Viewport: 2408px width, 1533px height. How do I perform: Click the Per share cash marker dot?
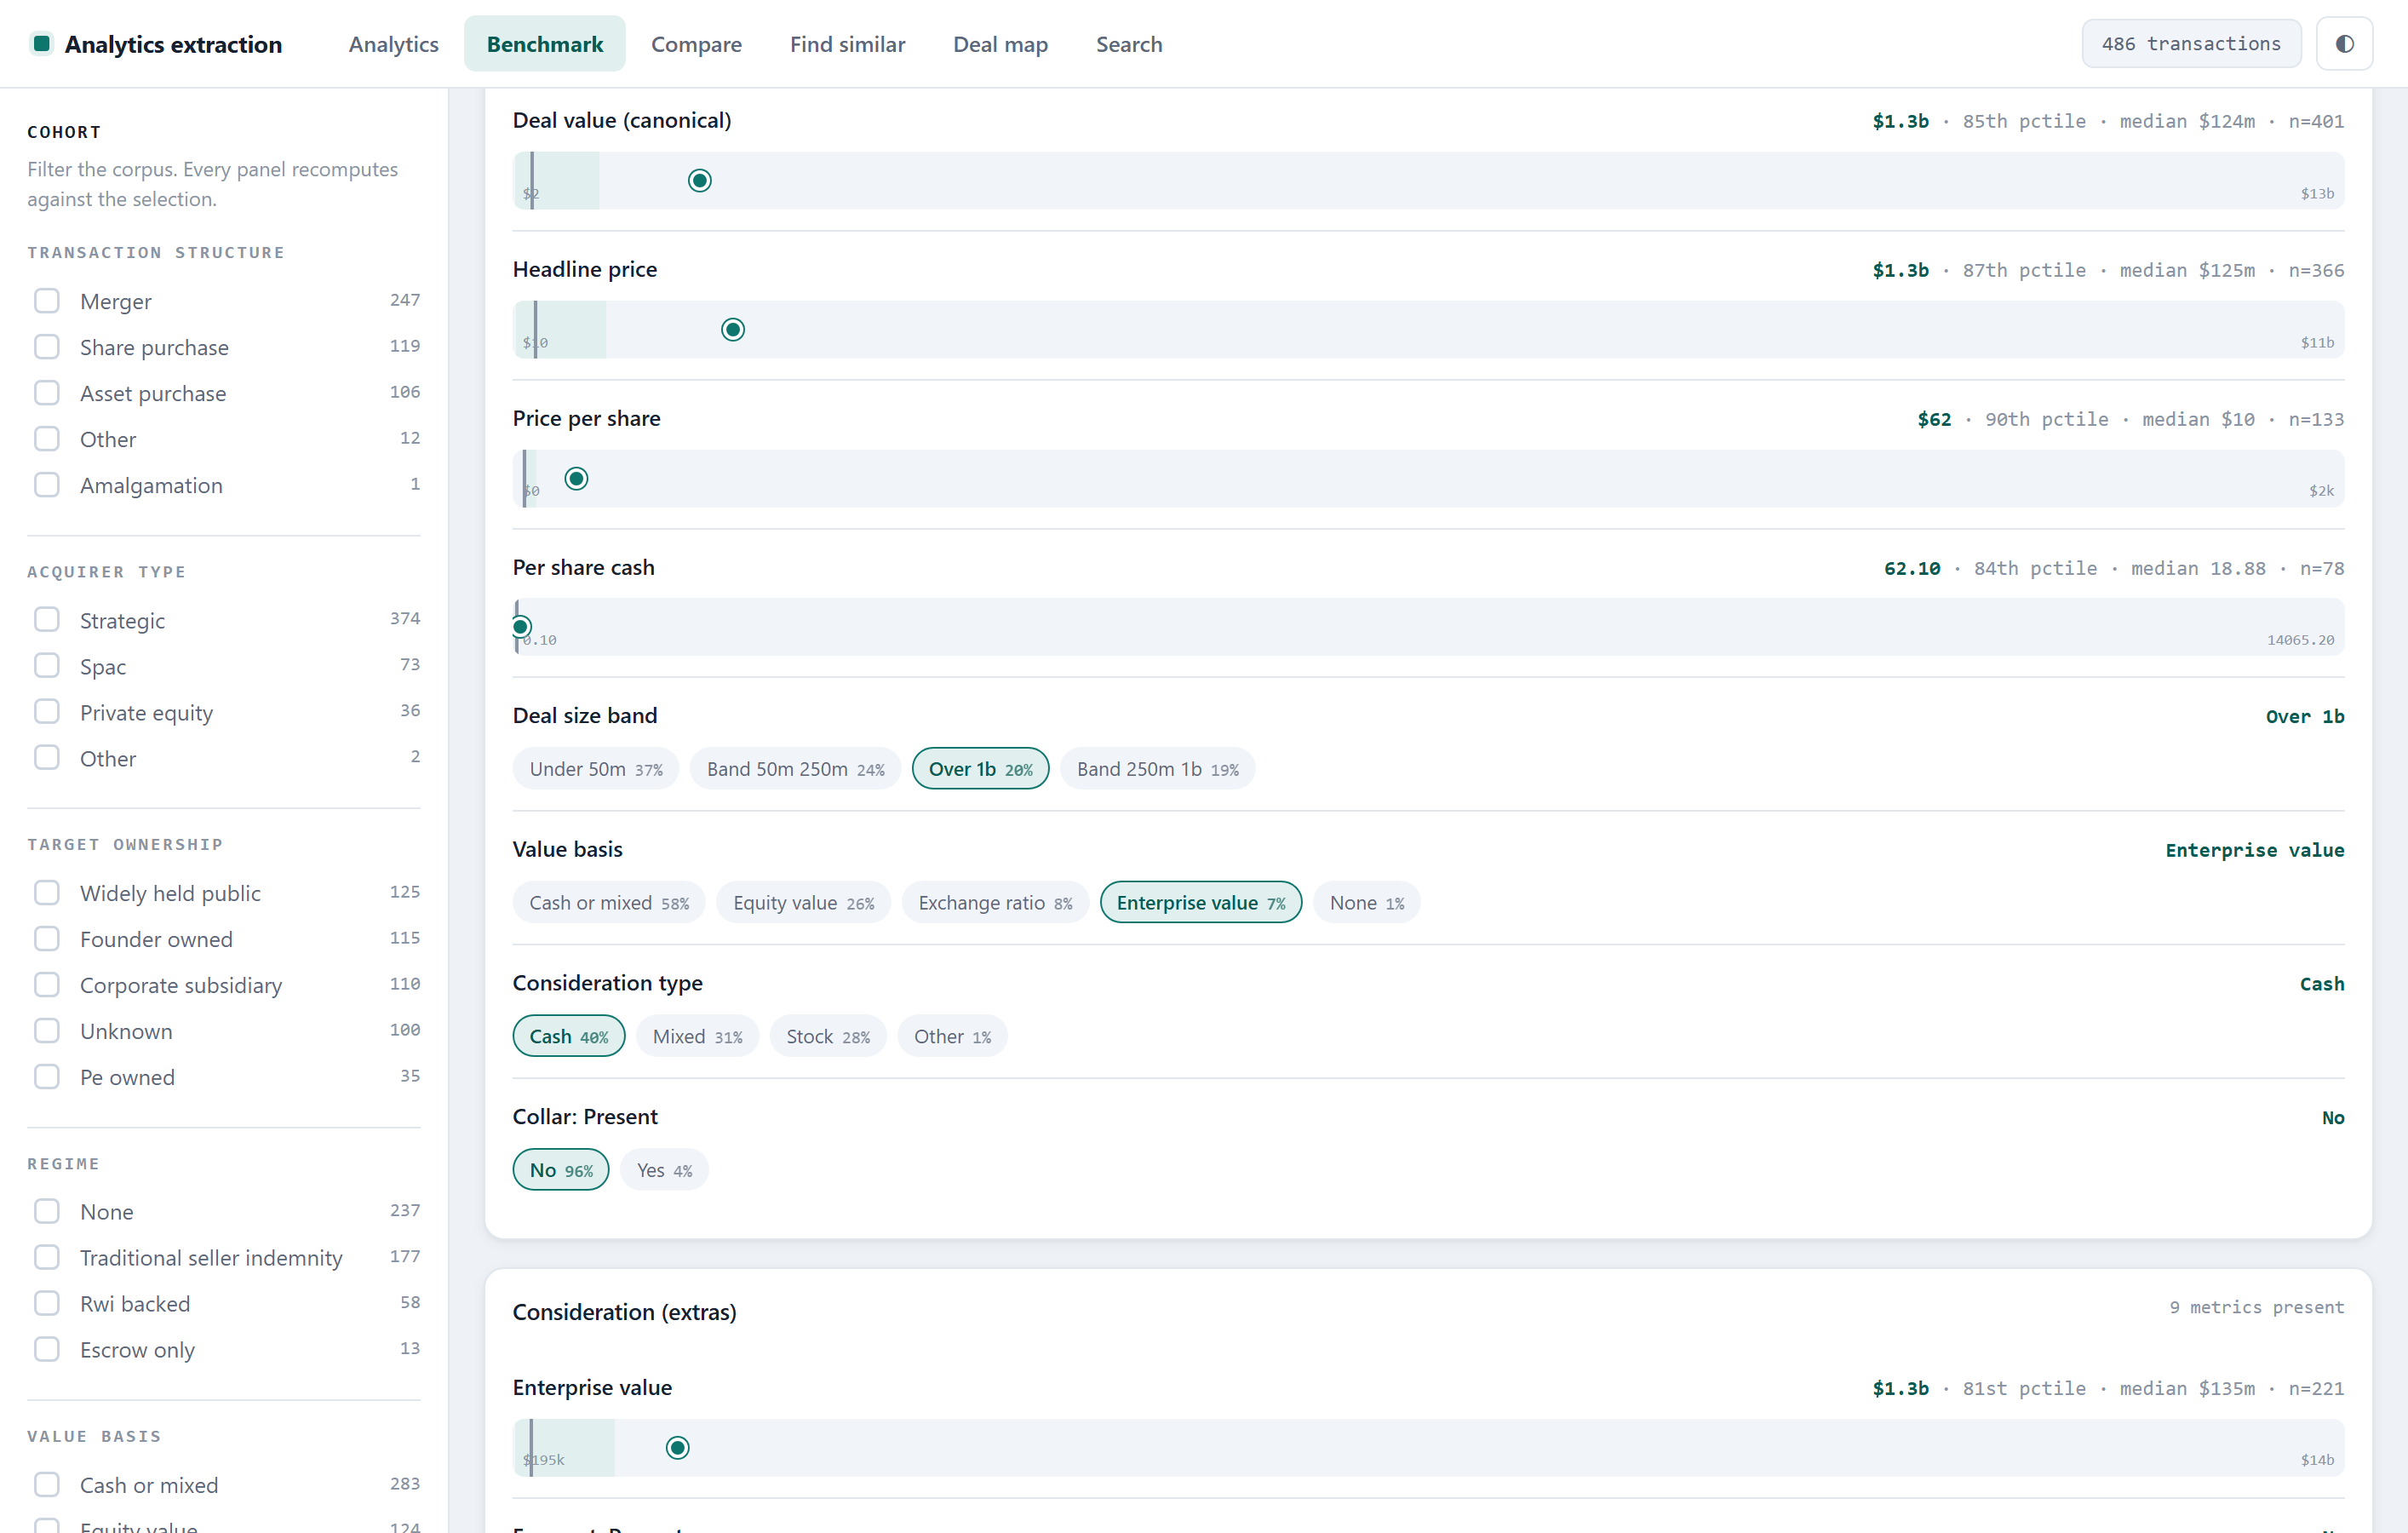pyautogui.click(x=521, y=627)
